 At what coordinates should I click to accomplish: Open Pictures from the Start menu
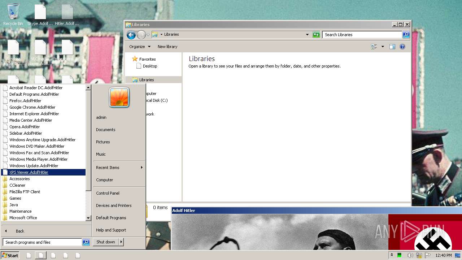pos(103,142)
